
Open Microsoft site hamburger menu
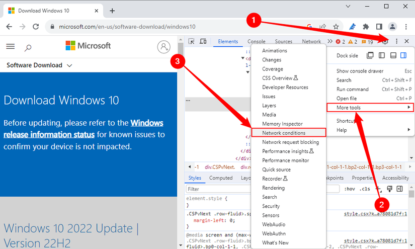[x=11, y=47]
